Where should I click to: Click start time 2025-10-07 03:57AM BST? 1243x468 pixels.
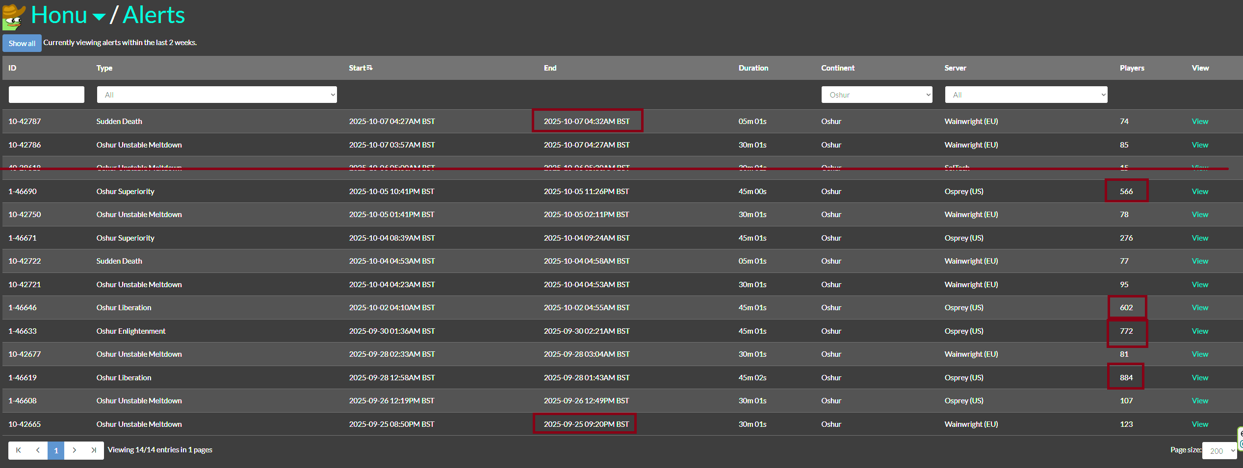[392, 145]
